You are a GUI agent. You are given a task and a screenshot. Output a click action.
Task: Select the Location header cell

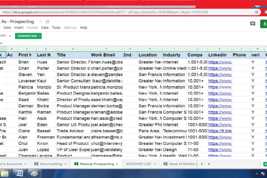pyautogui.click(x=150, y=55)
